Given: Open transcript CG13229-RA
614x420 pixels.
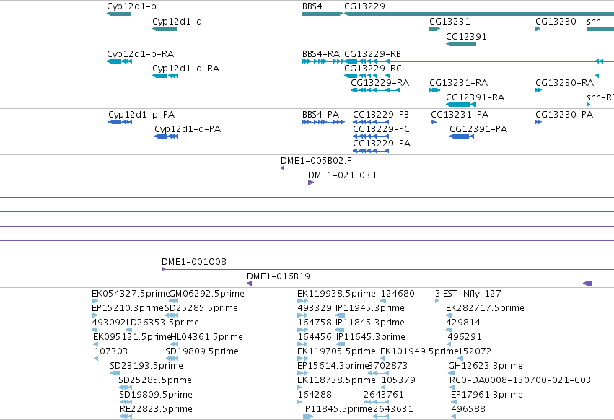Looking at the screenshot, I should [375, 90].
